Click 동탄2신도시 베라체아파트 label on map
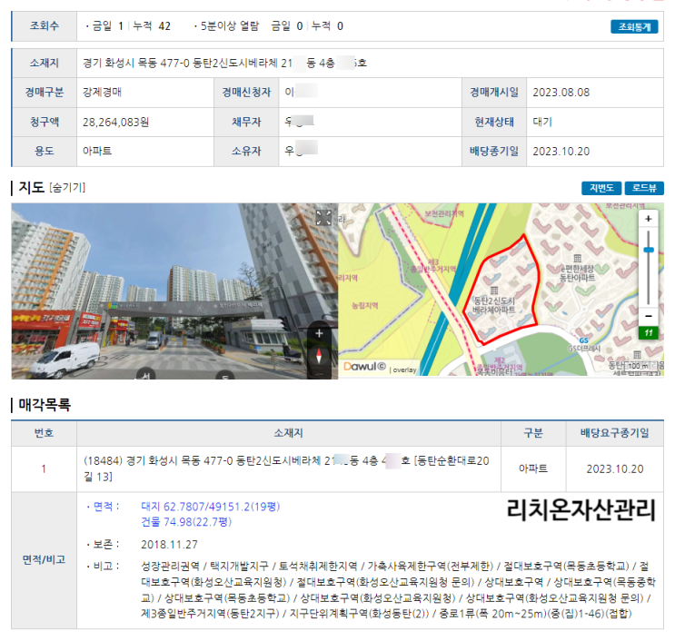 (494, 305)
